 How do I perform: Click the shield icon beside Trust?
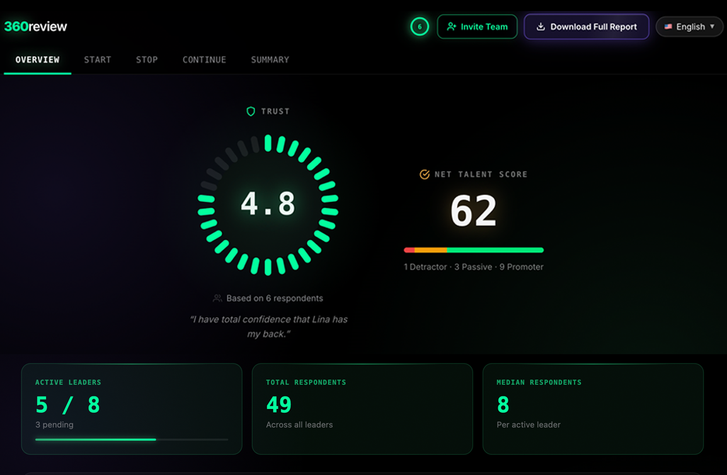[x=251, y=111]
